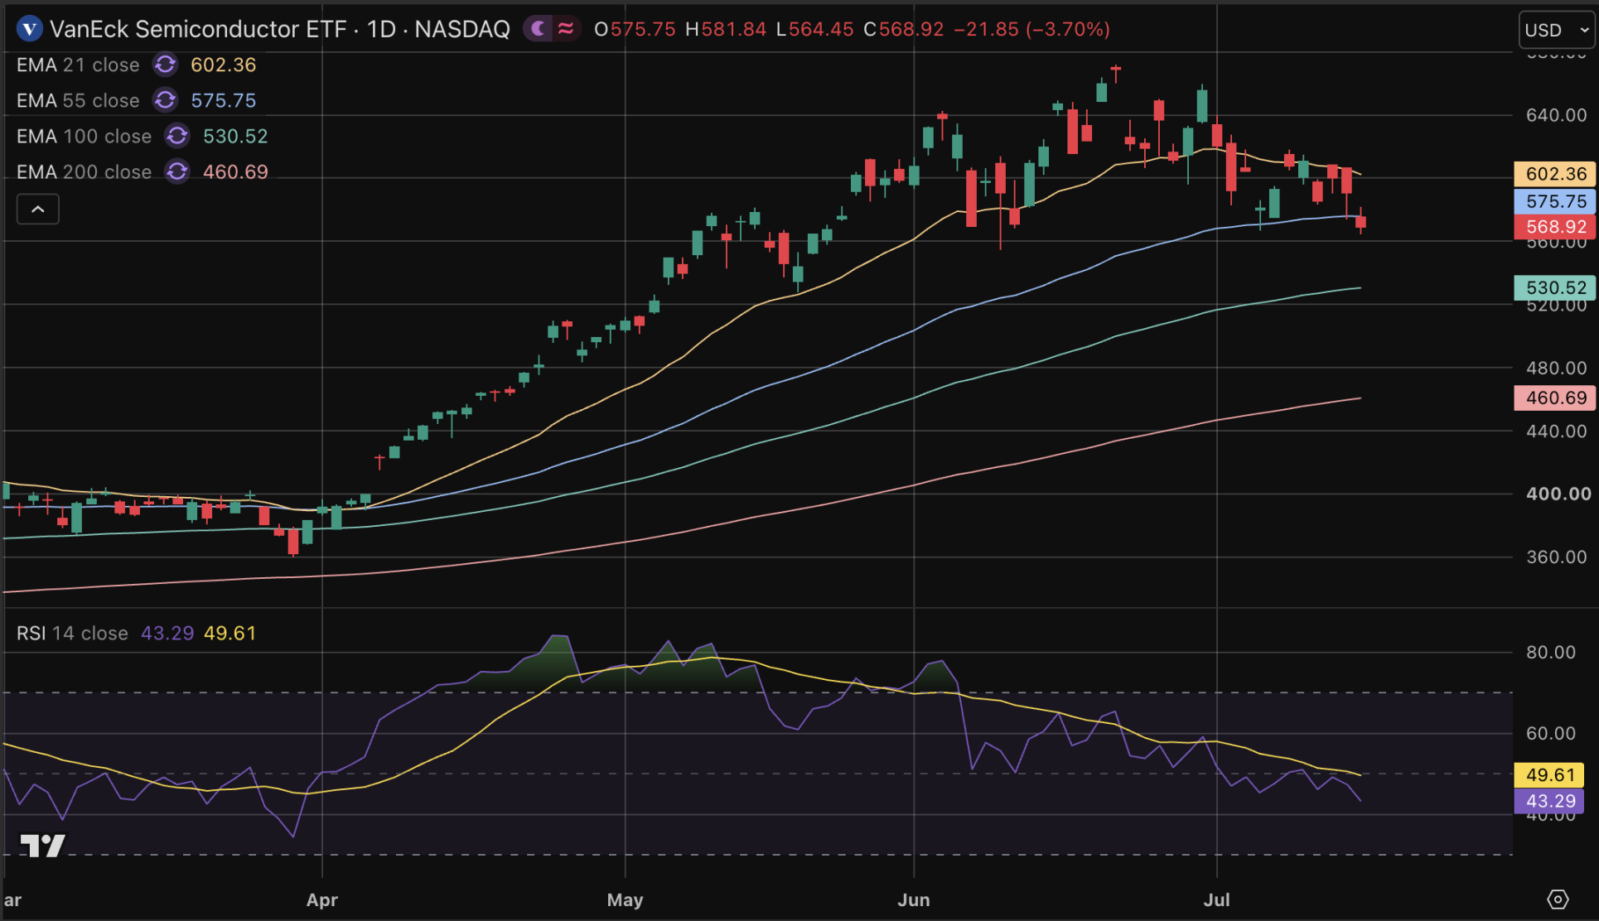Viewport: 1599px width, 921px height.
Task: Click the 460.69 EMA 200 price label
Action: click(1555, 398)
